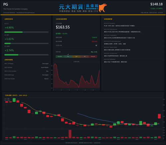Click the $163.55 average target price
This screenshot has width=166, height=145.
tap(63, 27)
